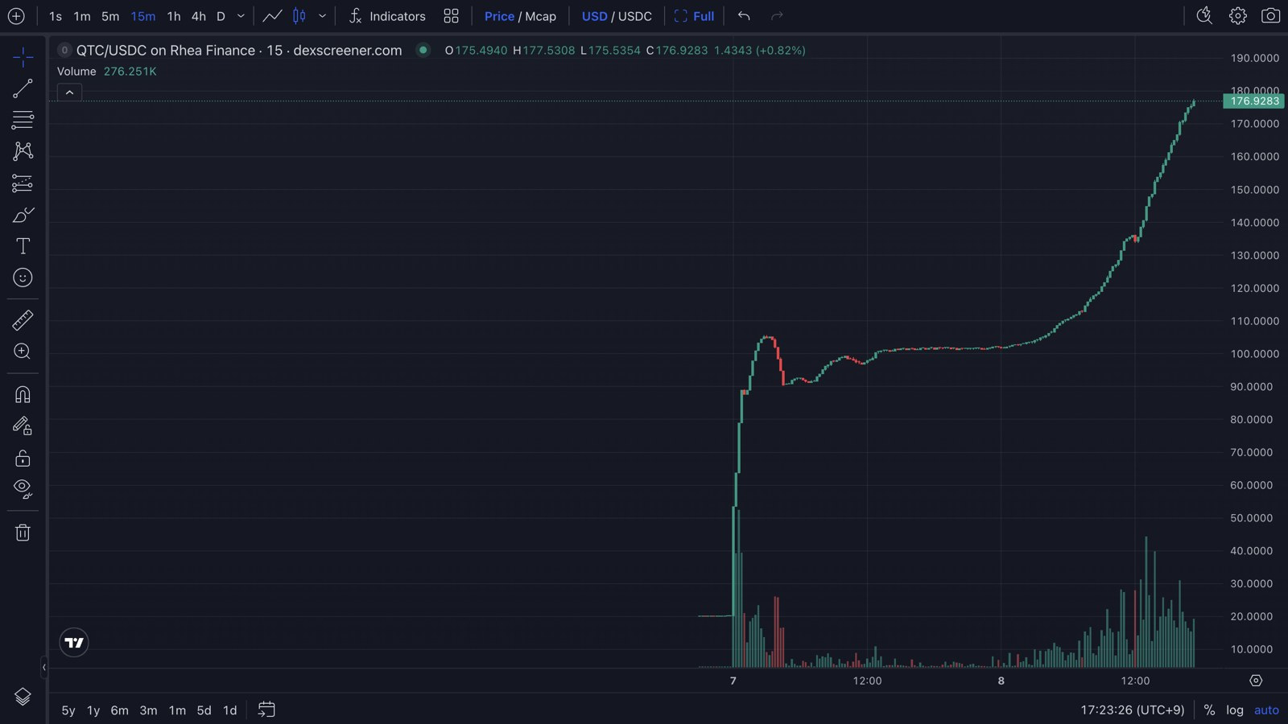Open chart settings gear
The height and width of the screenshot is (724, 1288).
[x=1238, y=16]
